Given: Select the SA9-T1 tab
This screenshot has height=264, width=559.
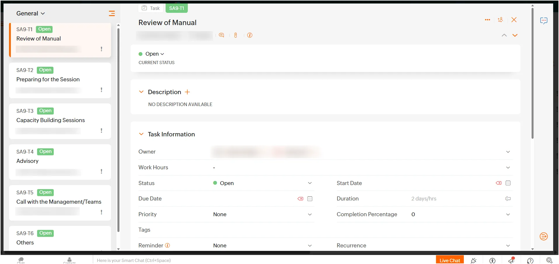Looking at the screenshot, I should (177, 8).
